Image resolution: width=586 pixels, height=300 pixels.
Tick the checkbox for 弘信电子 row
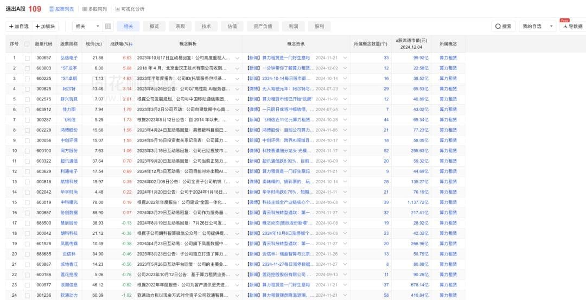coord(27,58)
